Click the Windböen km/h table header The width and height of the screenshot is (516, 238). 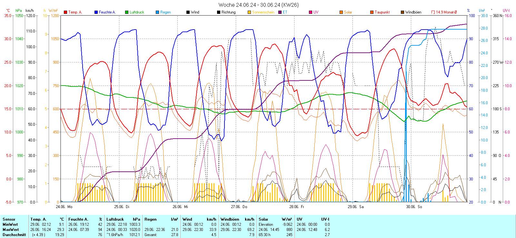[x=237, y=219]
